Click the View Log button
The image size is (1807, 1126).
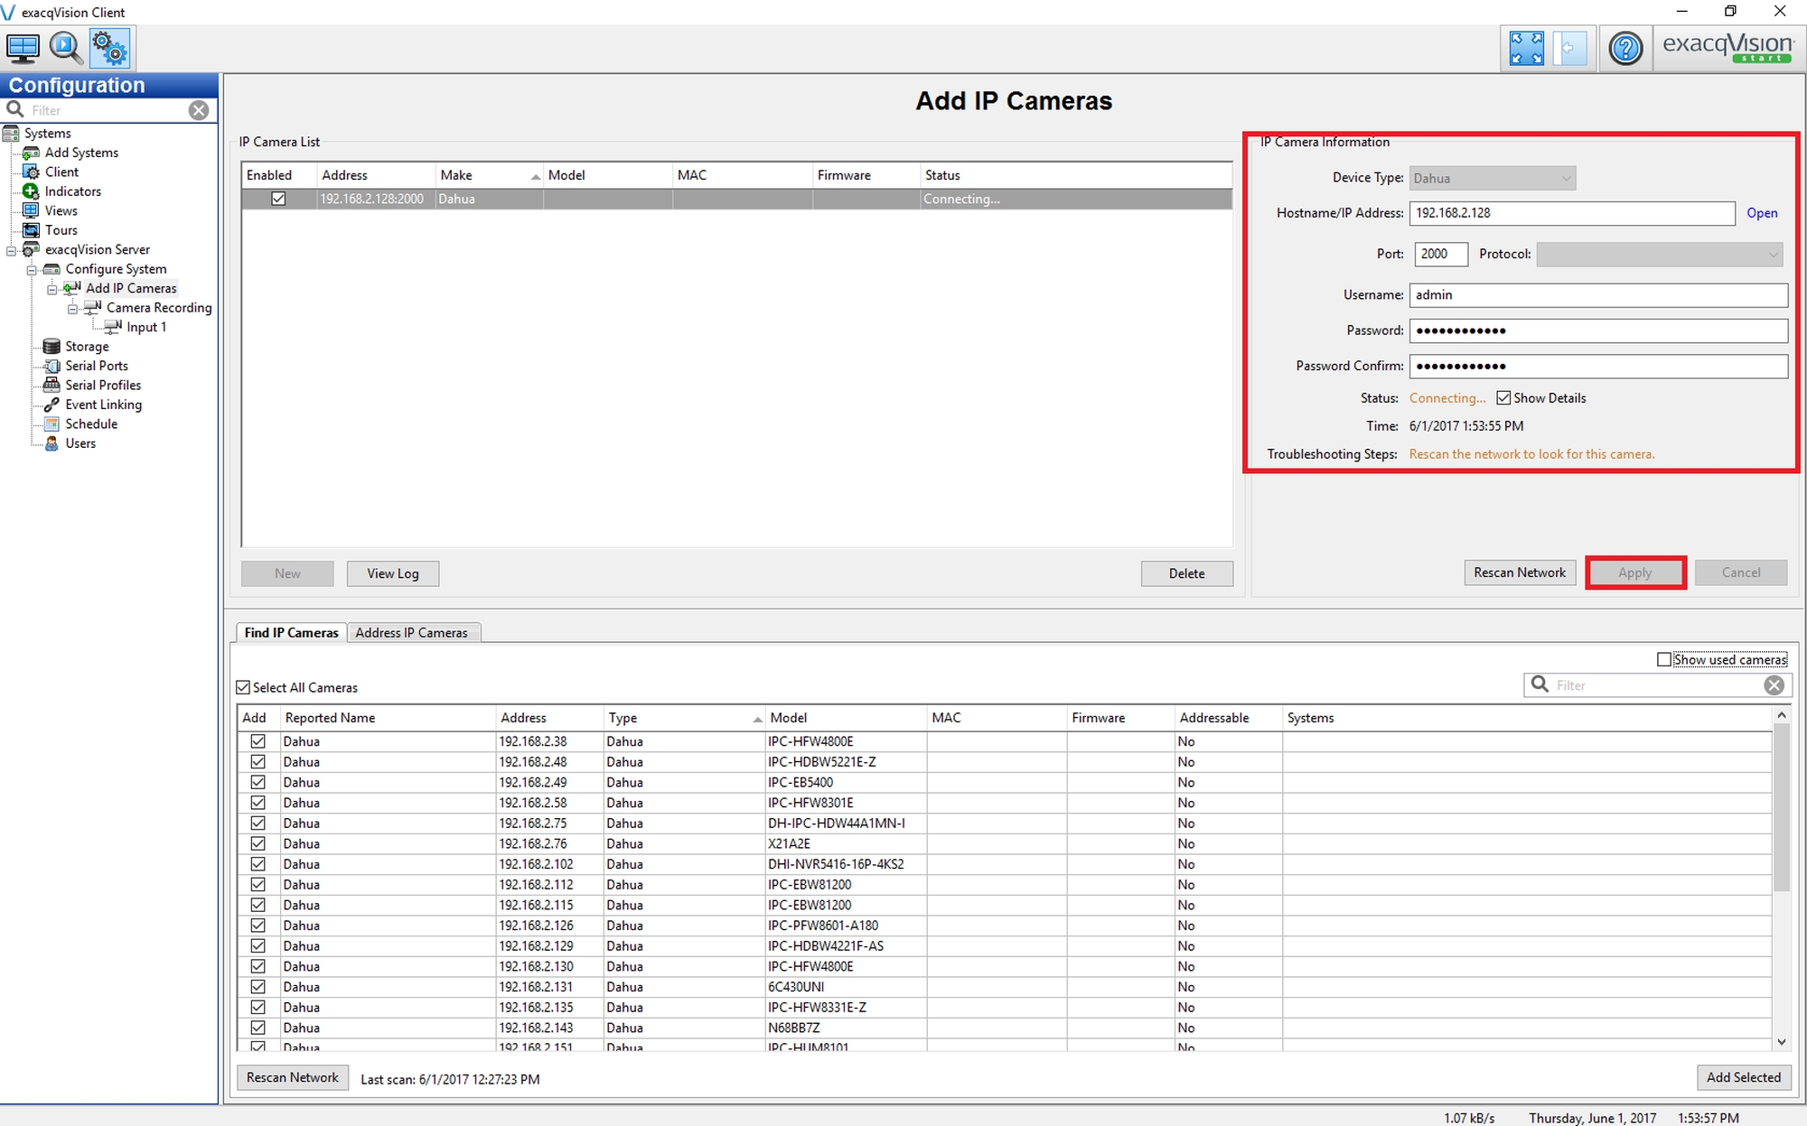pos(392,573)
